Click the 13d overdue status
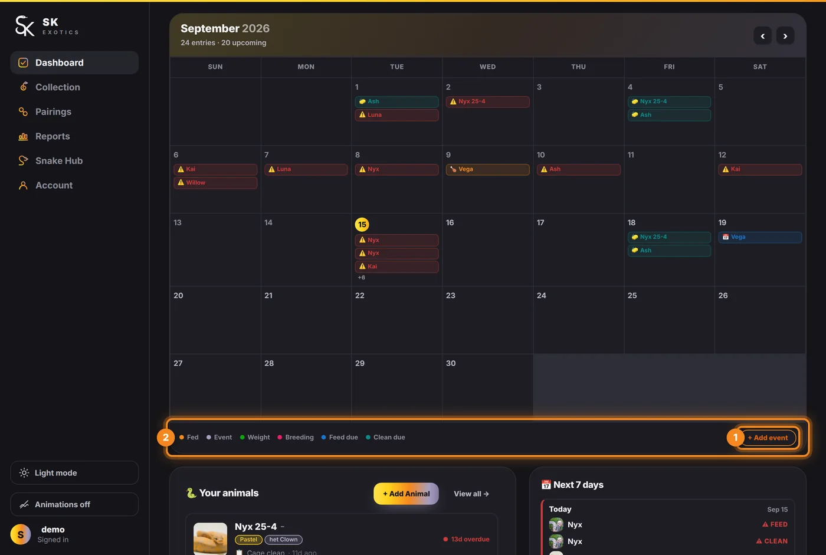826x555 pixels. 466,539
